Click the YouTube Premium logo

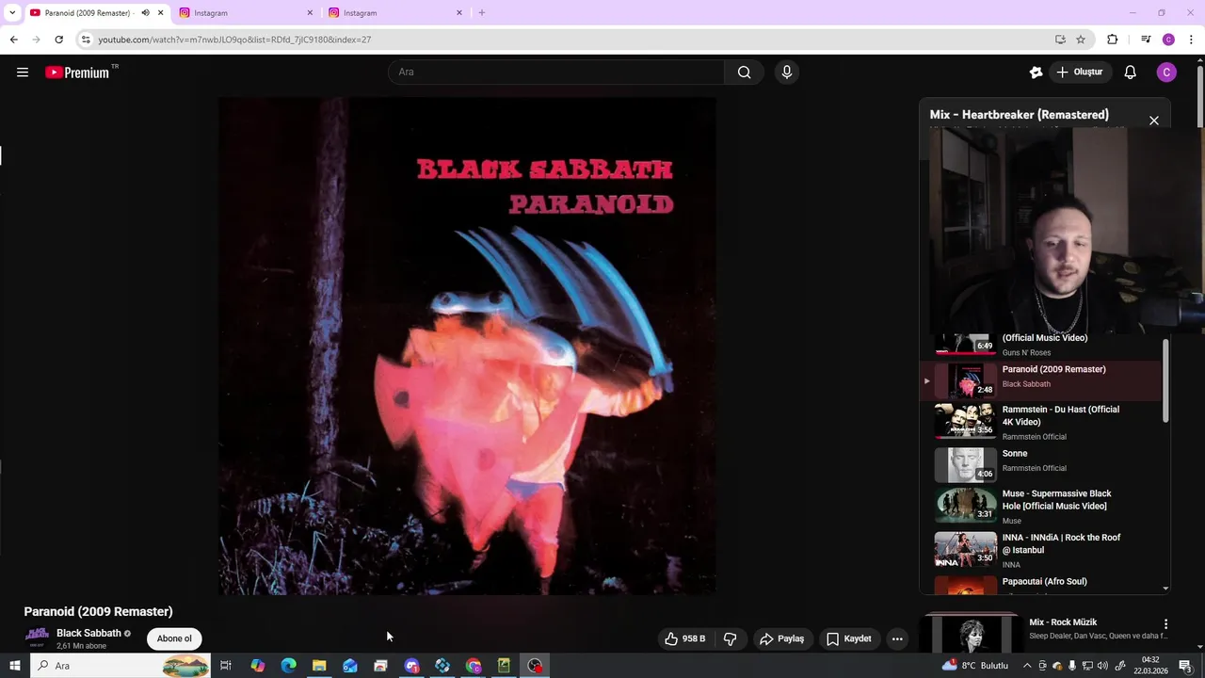pyautogui.click(x=78, y=73)
